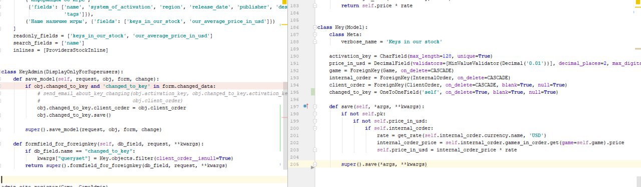Image resolution: width=641 pixels, height=187 pixels.
Task: Click 'changed_to_key = OneToOneField' line
Action: click(443, 92)
